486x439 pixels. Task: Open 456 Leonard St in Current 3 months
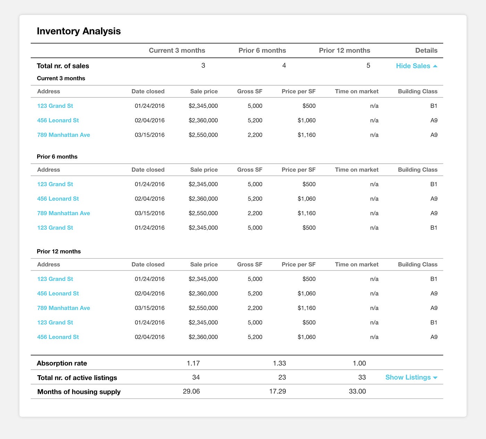click(58, 120)
